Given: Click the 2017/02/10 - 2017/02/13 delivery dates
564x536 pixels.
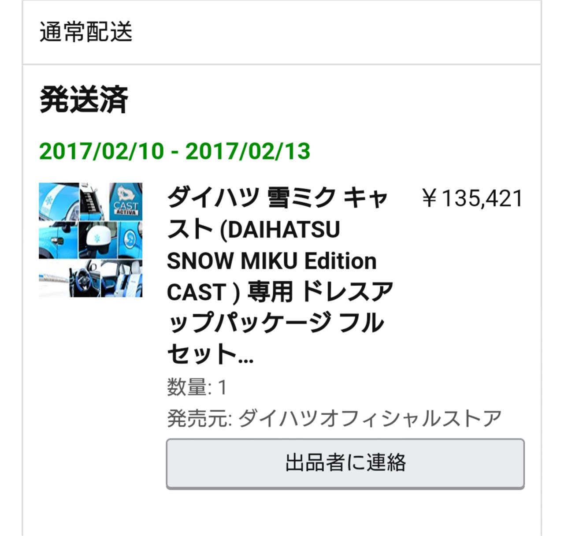Looking at the screenshot, I should pos(174,151).
